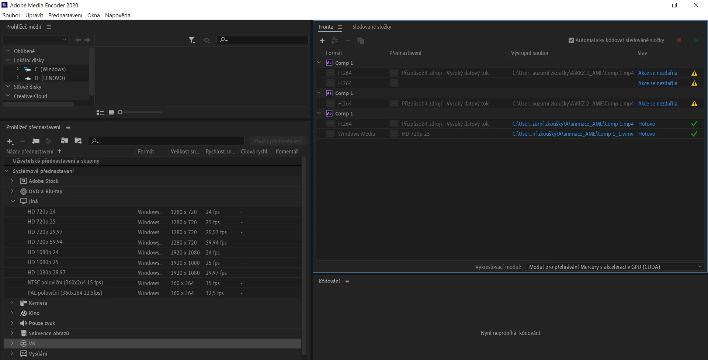Stop the queue with the red stop button
Screen dimensions: 708x360
click(x=679, y=41)
